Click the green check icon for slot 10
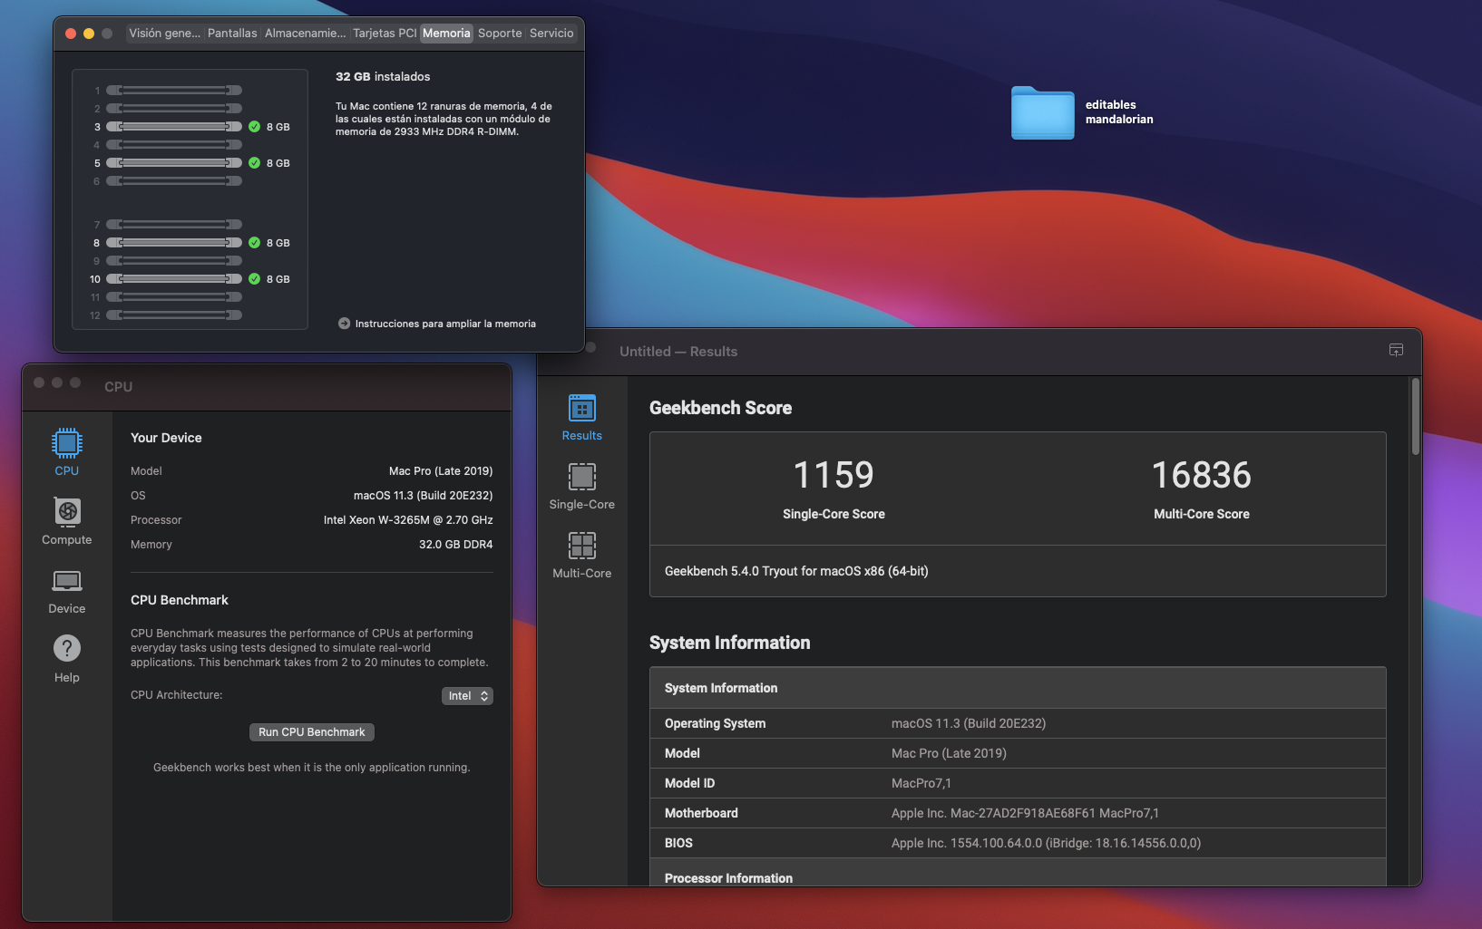Screen dimensions: 1482x929 point(255,279)
